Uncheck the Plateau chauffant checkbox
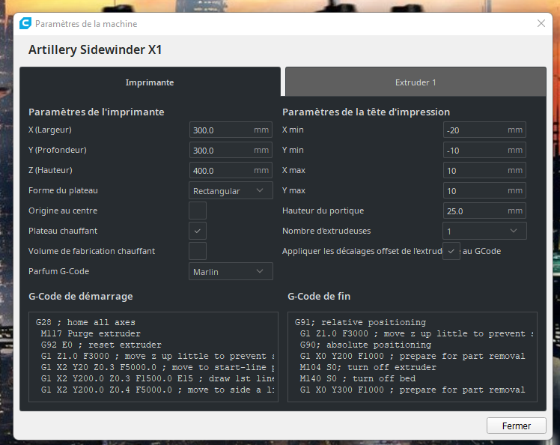Screen dimensions: 560x445 [198, 231]
